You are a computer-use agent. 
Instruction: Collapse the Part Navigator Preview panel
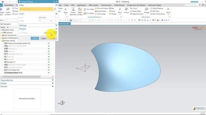(x=53, y=87)
